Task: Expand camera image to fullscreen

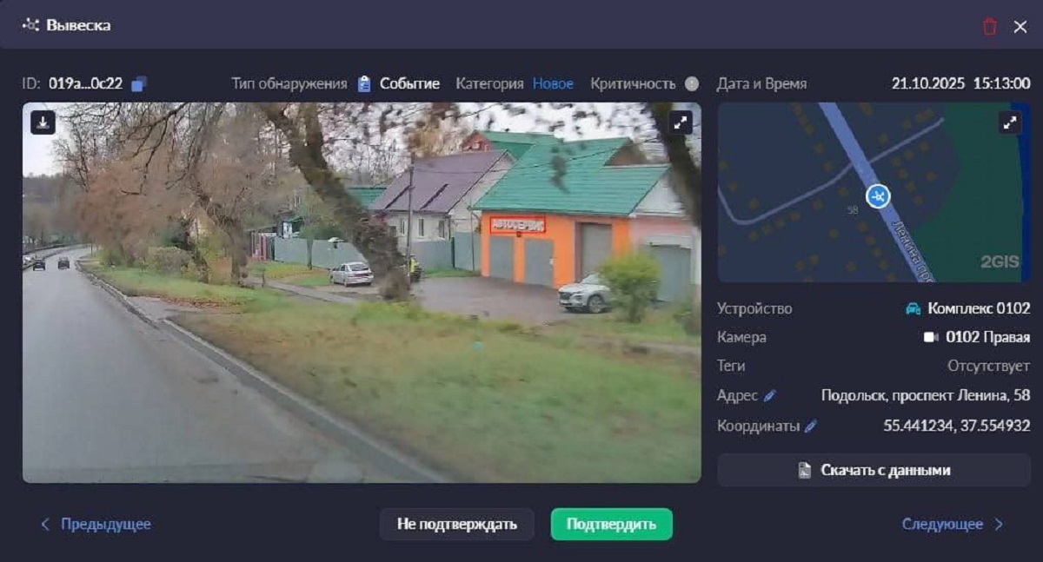Action: 680,123
